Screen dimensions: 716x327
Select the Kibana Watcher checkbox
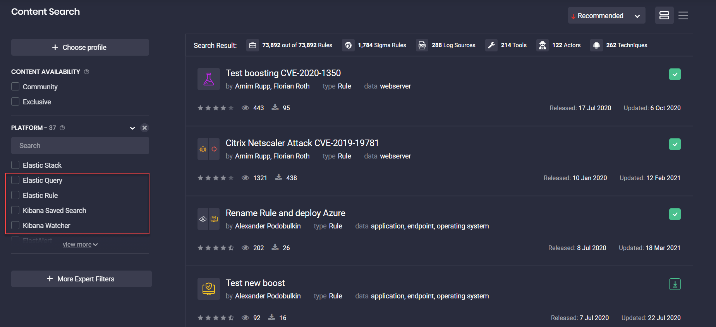[x=15, y=225]
